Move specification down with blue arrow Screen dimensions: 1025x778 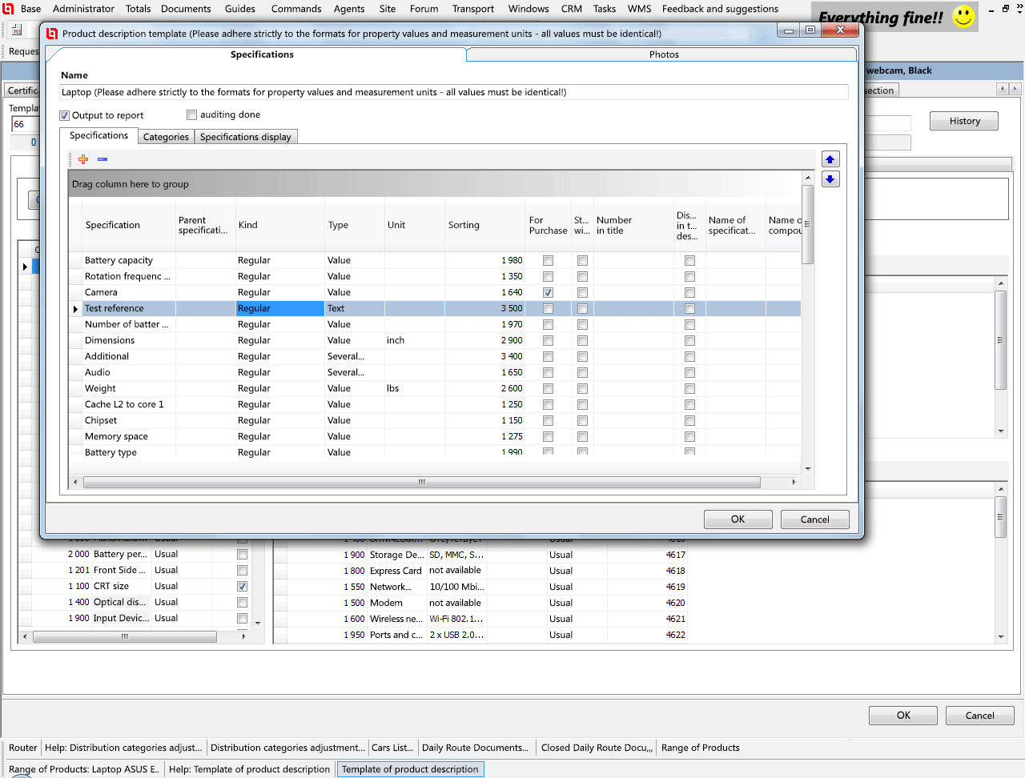(830, 179)
